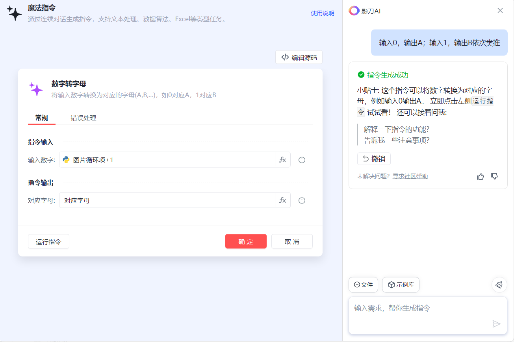Click the 取消 button

click(292, 242)
